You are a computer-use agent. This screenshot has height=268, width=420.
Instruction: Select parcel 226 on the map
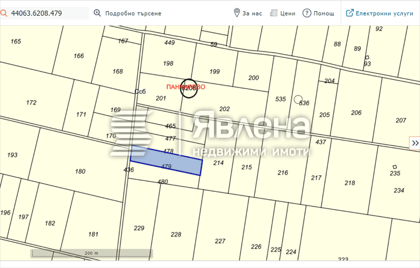256,246
